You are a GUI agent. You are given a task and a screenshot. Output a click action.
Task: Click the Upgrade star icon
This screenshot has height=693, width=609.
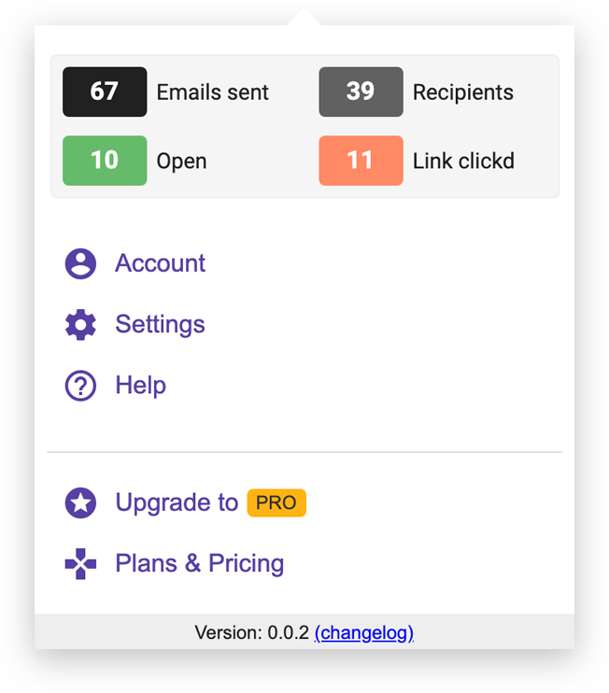coord(80,502)
